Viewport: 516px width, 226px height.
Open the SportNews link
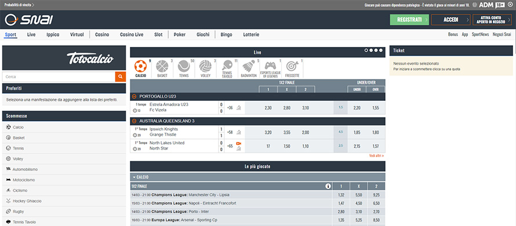coord(480,35)
